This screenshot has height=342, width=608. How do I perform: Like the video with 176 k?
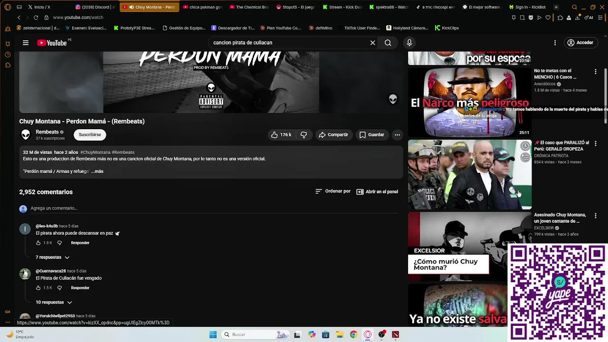[281, 135]
